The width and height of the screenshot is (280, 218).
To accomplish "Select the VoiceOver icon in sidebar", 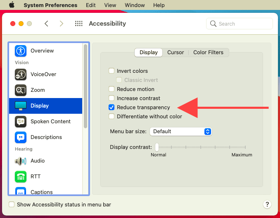I will [21, 74].
